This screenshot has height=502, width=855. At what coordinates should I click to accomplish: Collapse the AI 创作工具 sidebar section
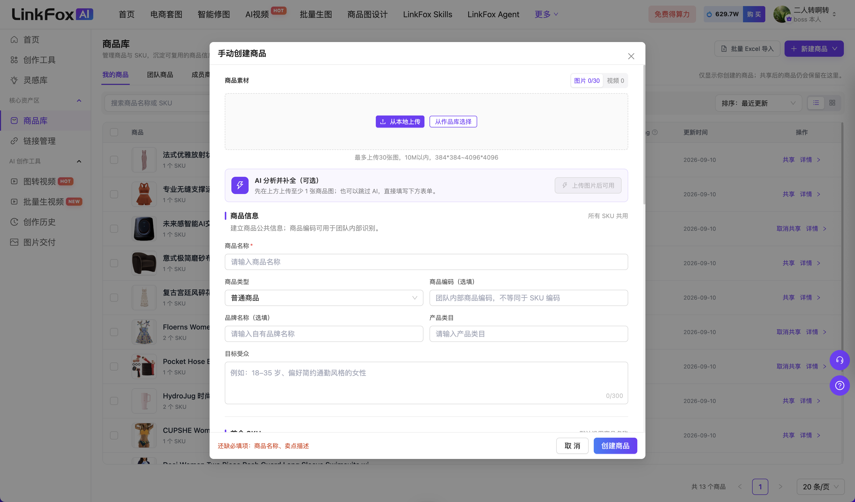[x=79, y=161]
